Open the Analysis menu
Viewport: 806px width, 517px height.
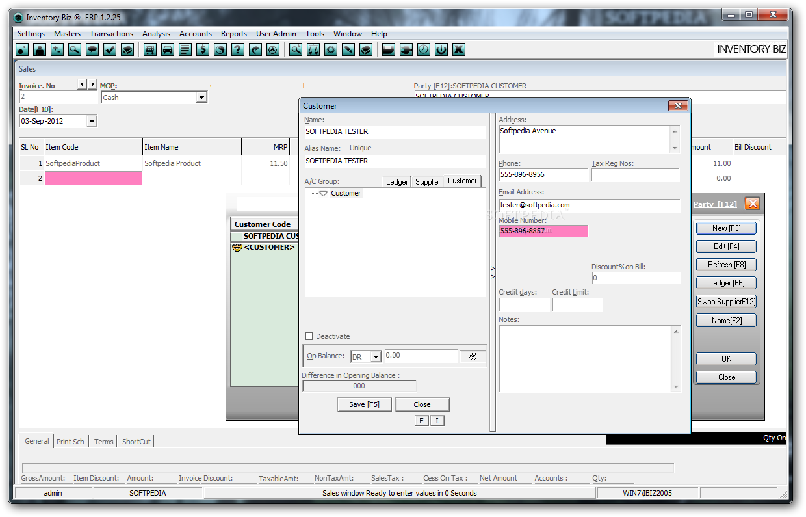point(157,34)
